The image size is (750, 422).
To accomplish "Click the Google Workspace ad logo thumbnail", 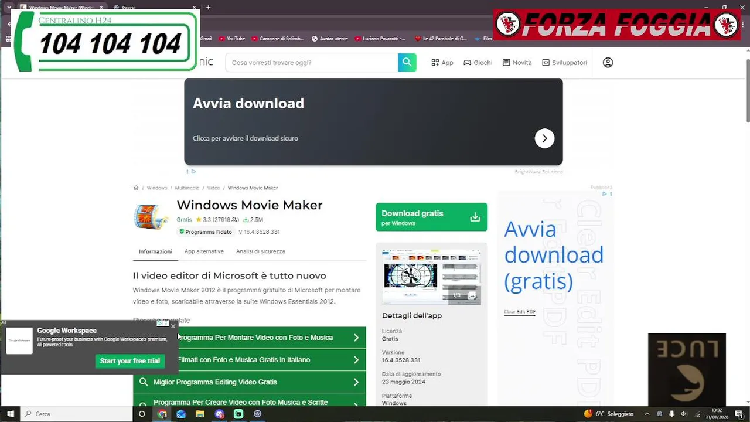I will pyautogui.click(x=19, y=341).
